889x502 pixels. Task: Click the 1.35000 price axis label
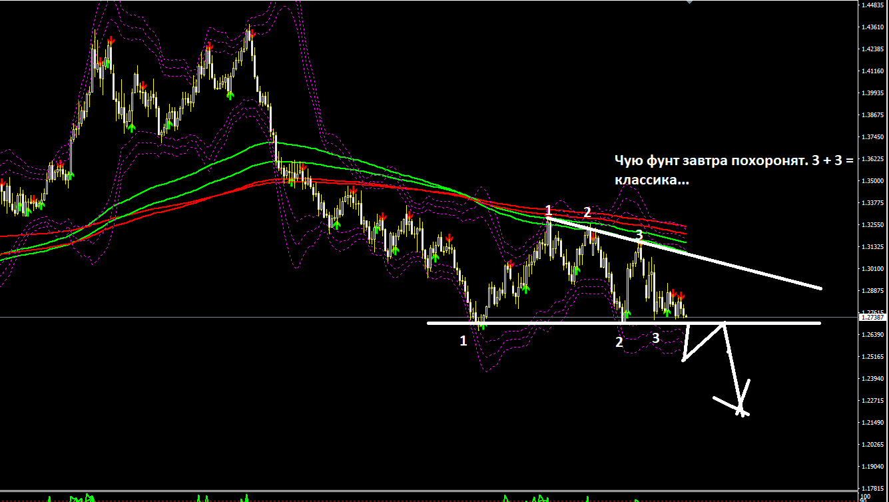point(873,181)
